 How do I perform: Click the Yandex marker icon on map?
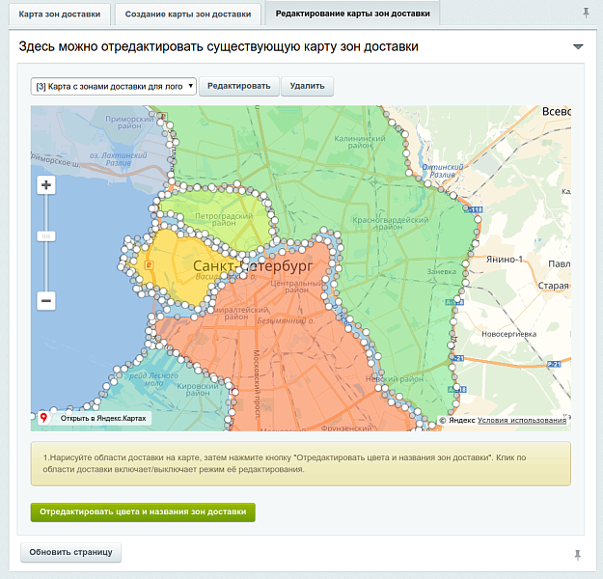point(43,419)
